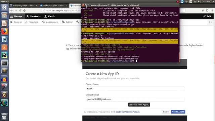Screen dimensions: 215x121
Task: Open keyboard layout indicator in top panel
Action: click(x=191, y=1)
